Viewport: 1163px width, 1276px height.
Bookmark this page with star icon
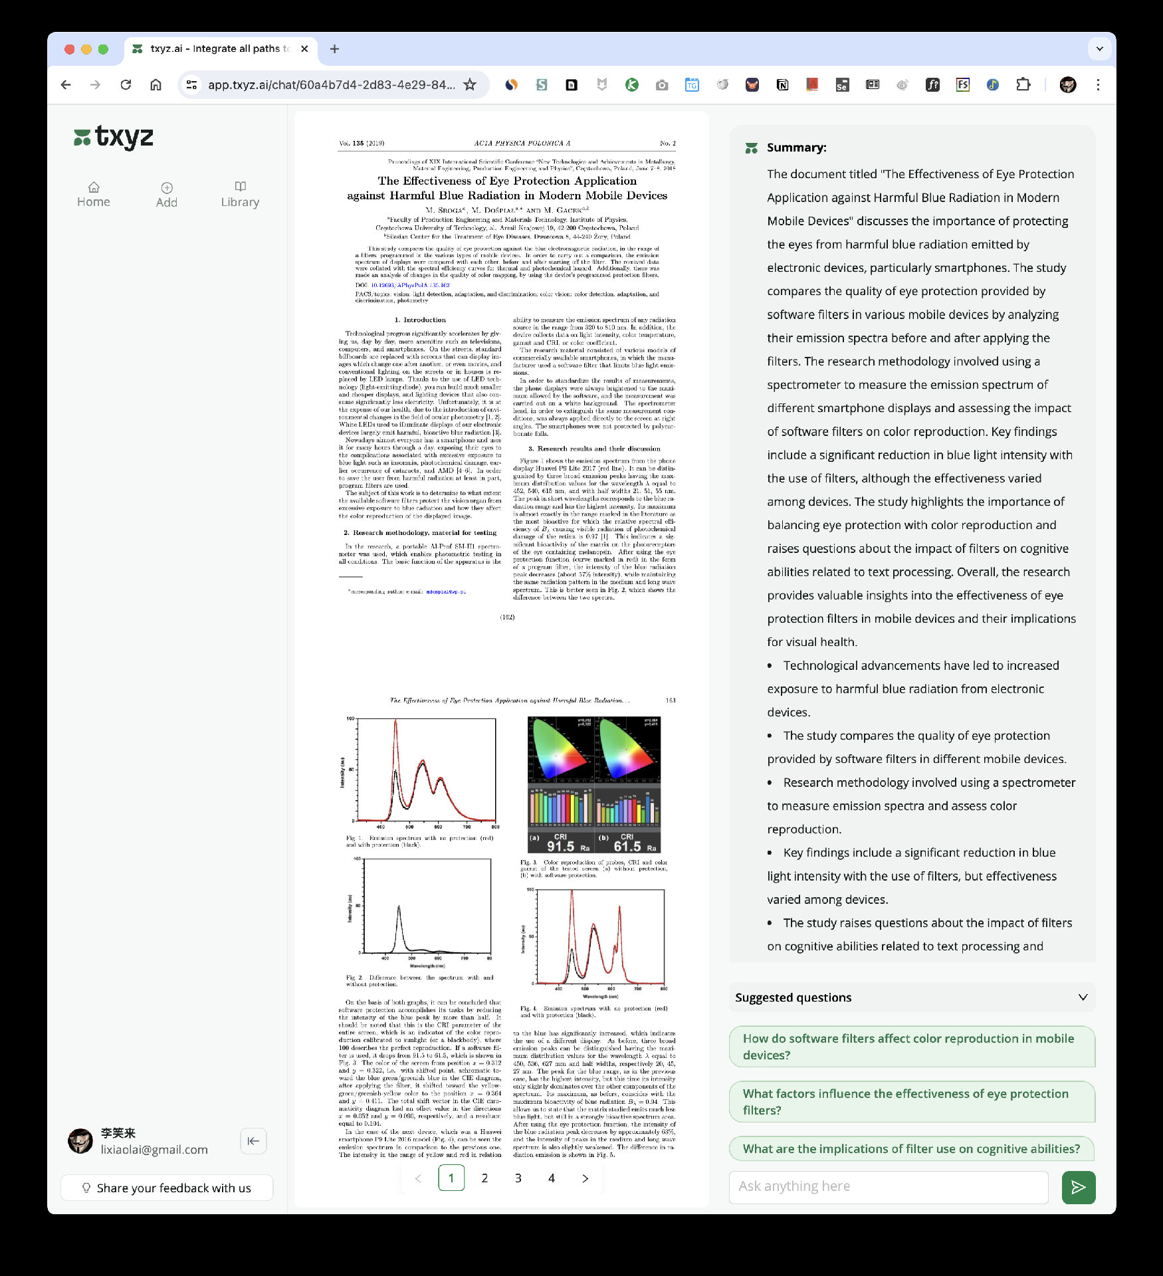(x=470, y=84)
